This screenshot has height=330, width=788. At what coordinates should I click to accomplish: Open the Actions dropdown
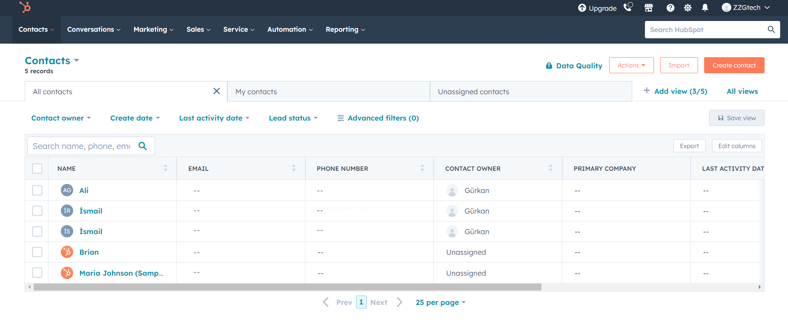coord(631,65)
